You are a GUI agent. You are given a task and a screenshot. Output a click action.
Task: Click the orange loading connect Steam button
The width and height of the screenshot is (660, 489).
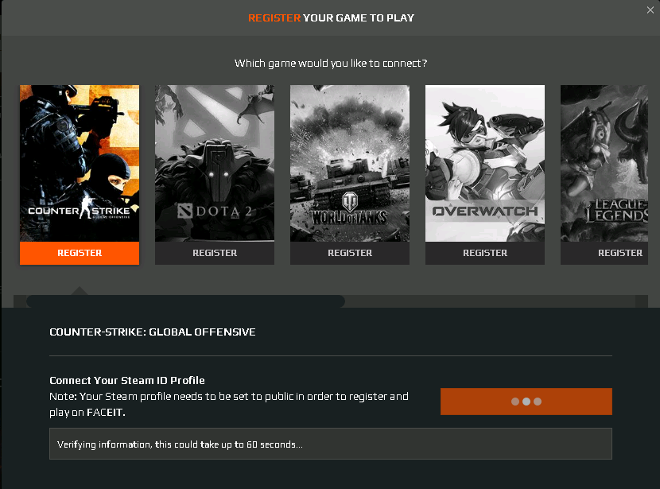(526, 402)
